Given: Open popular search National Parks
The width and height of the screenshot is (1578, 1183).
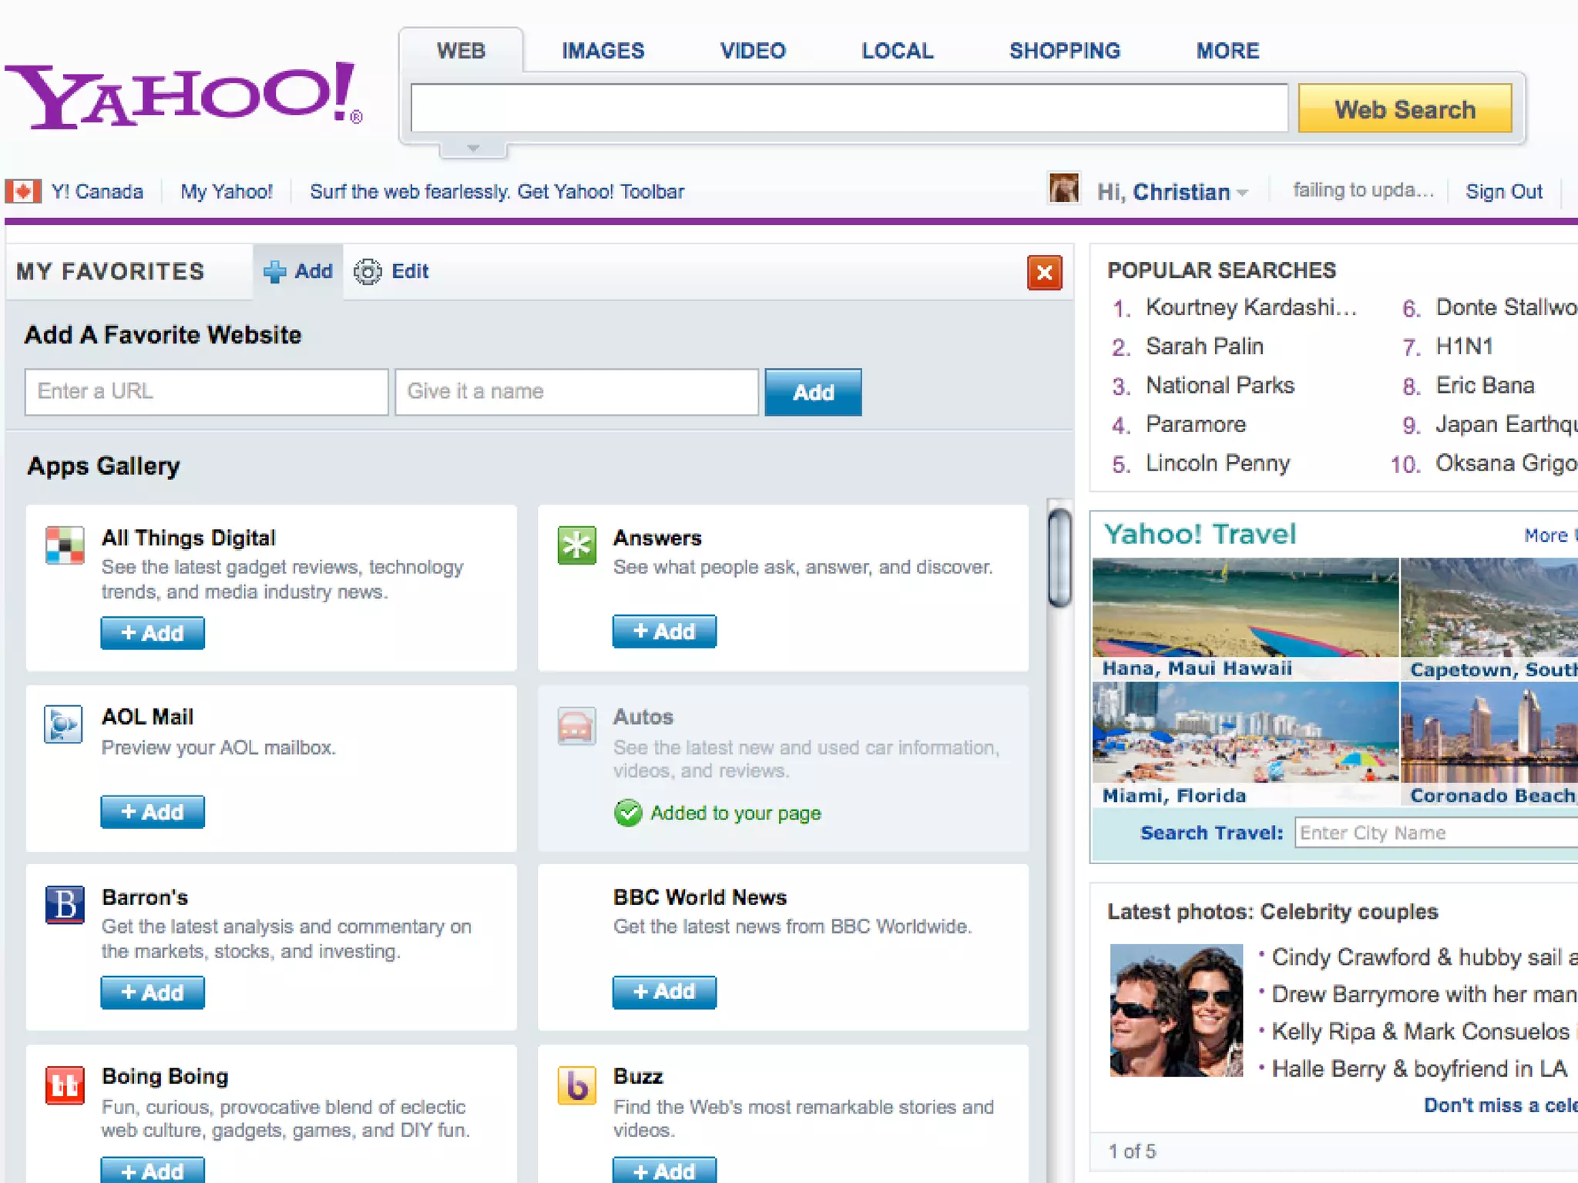Looking at the screenshot, I should pyautogui.click(x=1220, y=386).
